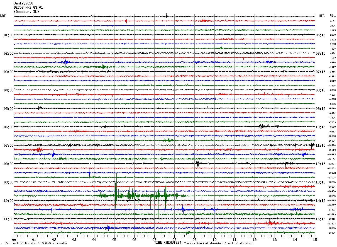Select the 04:00 CDT time label
Image resolution: width=337 pixels, height=247 pixels.
9,90
